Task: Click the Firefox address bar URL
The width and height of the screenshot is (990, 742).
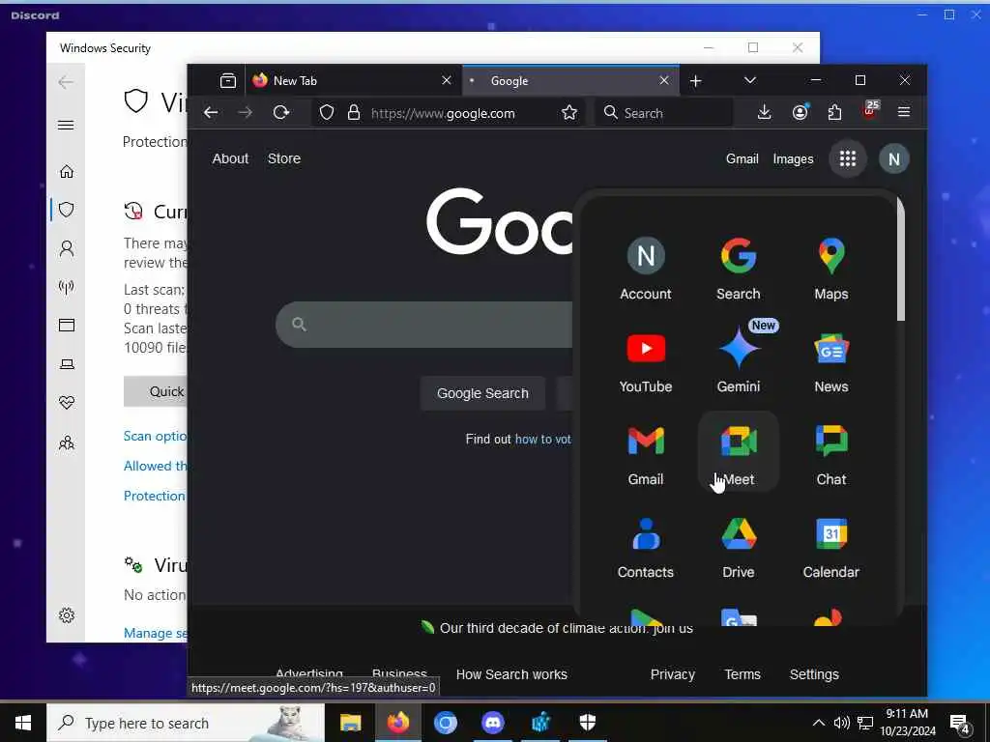Action: [x=443, y=114]
